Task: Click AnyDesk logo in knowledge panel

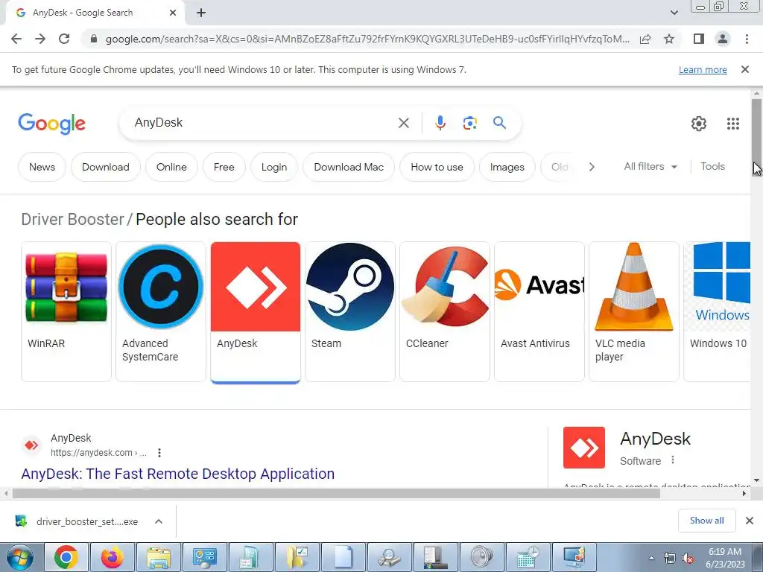Action: [x=584, y=448]
